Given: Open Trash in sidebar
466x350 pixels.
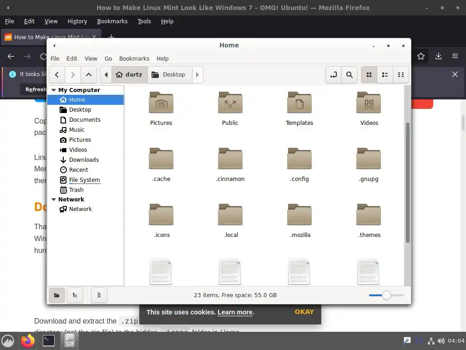Looking at the screenshot, I should 86,190.
